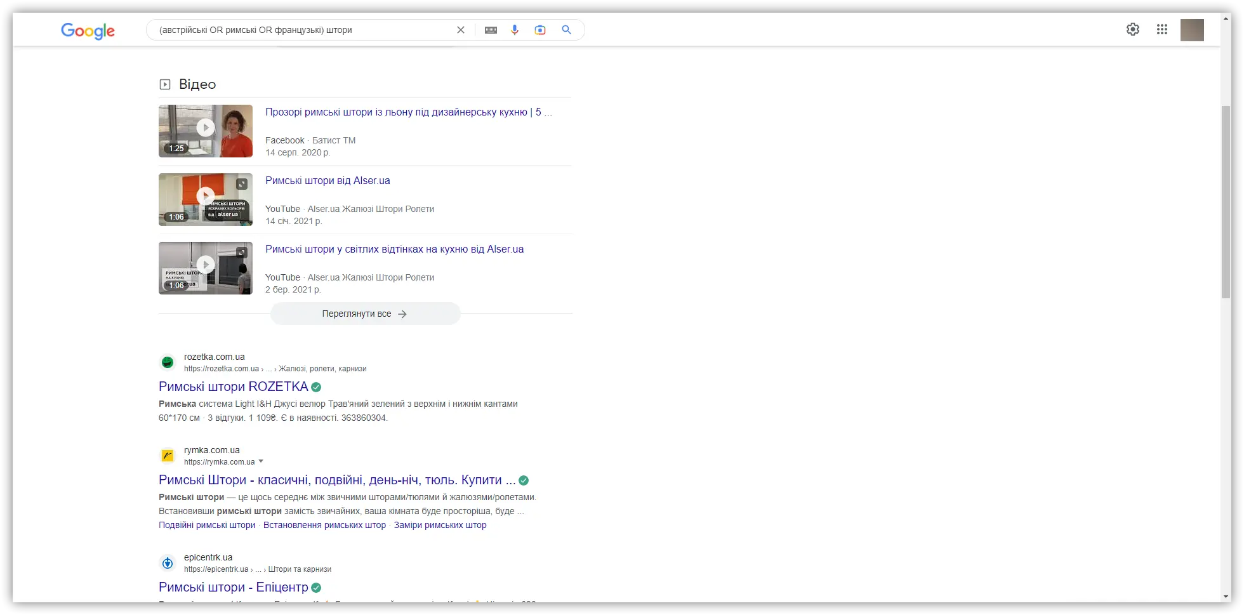Play the Facebook linen roman blinds video thumbnail
The height and width of the screenshot is (615, 1244).
pyautogui.click(x=206, y=131)
